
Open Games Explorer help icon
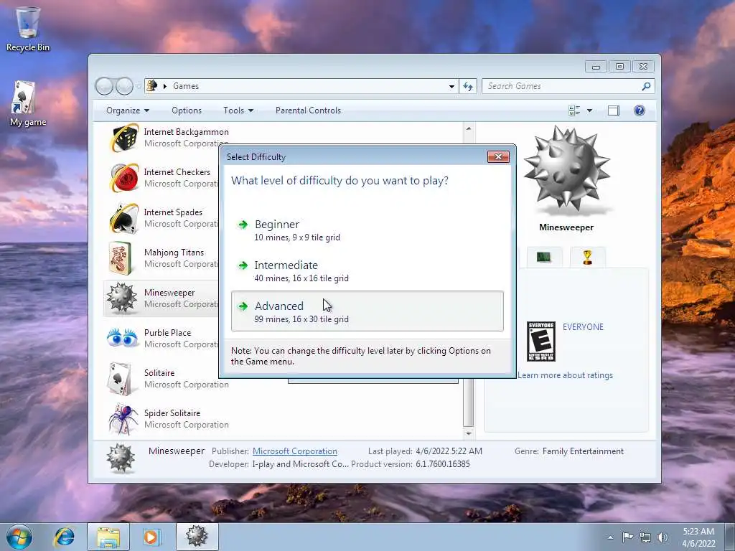640,110
